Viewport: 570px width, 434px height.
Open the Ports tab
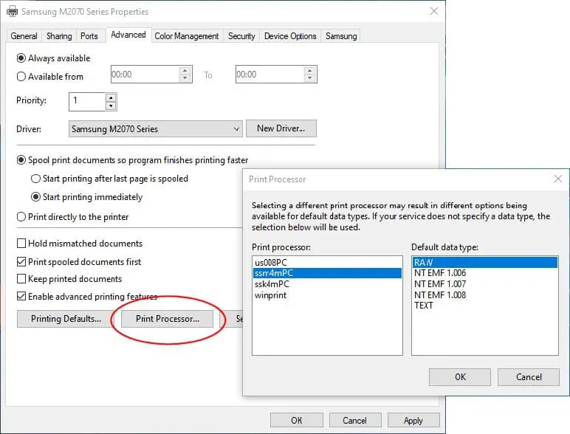coord(89,36)
